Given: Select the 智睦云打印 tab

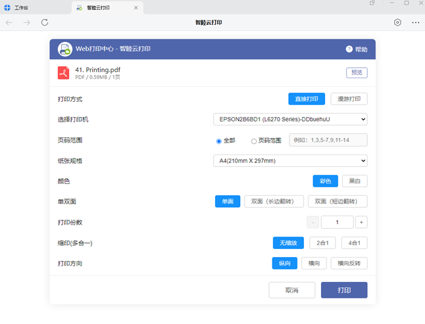Looking at the screenshot, I should [107, 8].
